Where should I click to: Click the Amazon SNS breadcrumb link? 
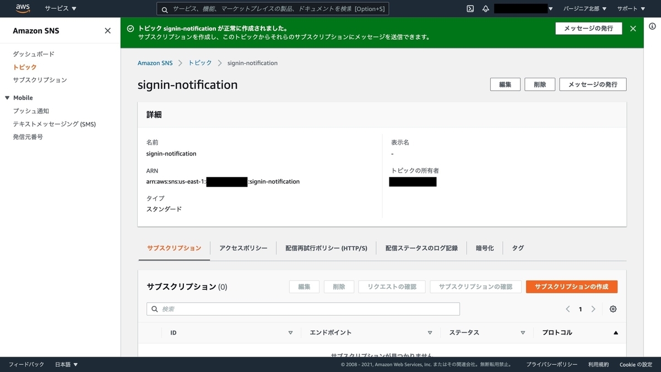155,63
